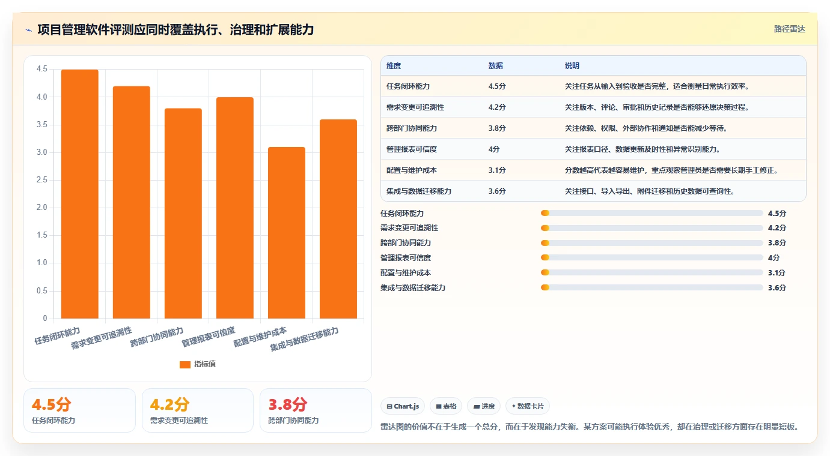Click the 任务闭环能力 progress bar

pos(652,213)
